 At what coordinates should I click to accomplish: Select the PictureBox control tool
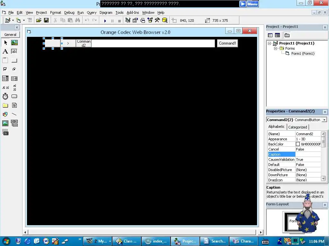click(14, 43)
